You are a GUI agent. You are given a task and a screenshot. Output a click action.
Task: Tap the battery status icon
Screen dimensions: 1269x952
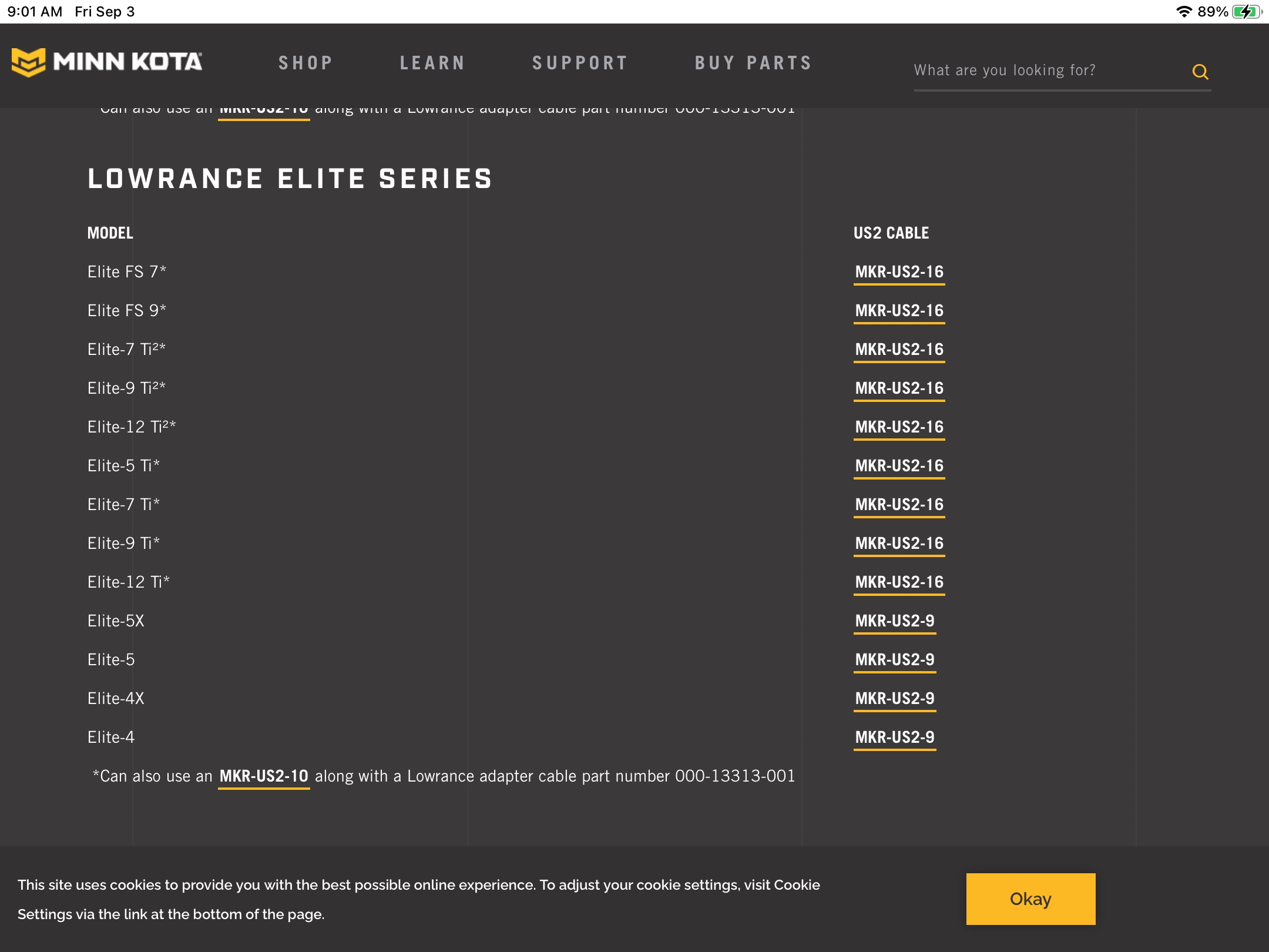pos(1247,12)
